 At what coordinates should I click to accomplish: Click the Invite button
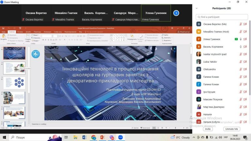pyautogui.click(x=208, y=129)
